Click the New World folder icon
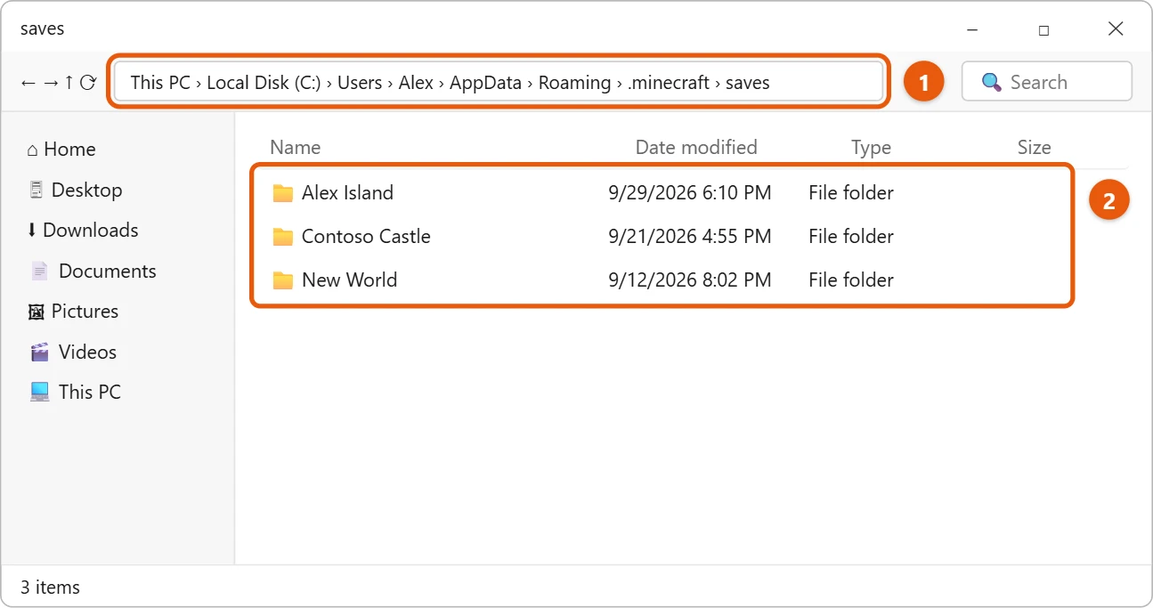1153x608 pixels. [283, 280]
